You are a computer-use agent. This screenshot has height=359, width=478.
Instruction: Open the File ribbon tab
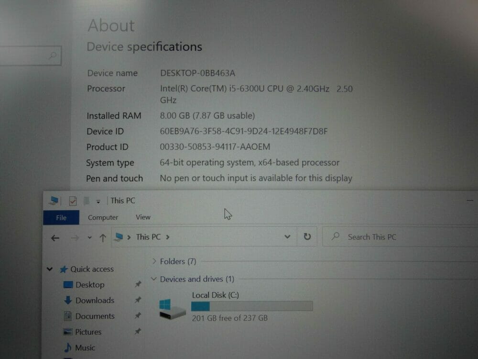(x=61, y=217)
